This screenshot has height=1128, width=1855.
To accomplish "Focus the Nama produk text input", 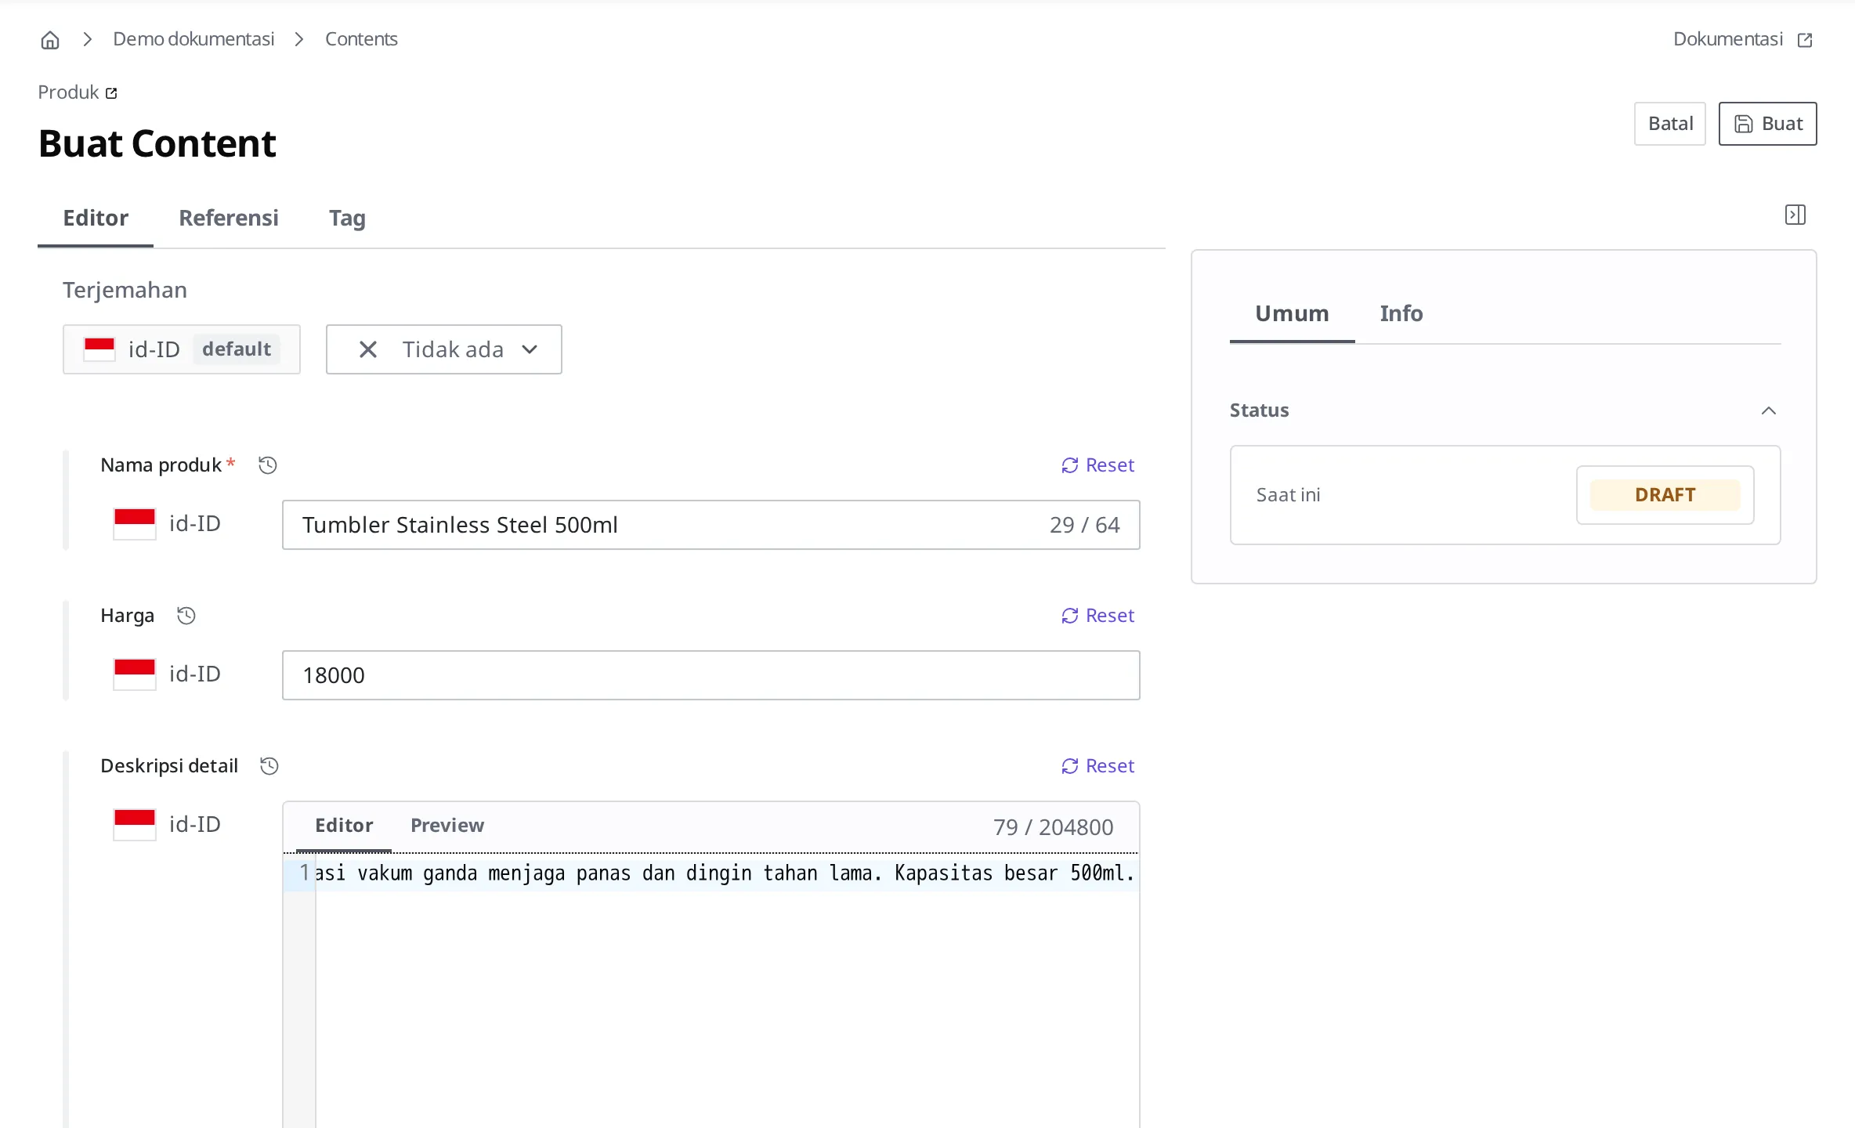I will point(711,525).
